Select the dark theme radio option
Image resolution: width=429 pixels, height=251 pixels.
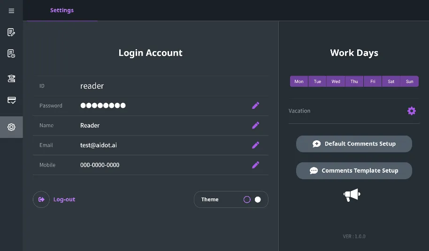pyautogui.click(x=247, y=199)
